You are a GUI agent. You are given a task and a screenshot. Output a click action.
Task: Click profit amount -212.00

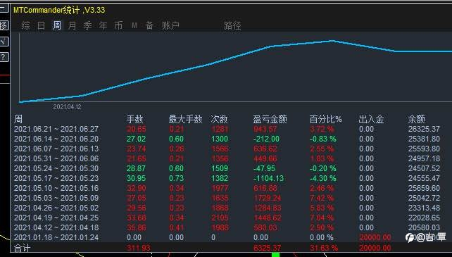pos(266,139)
